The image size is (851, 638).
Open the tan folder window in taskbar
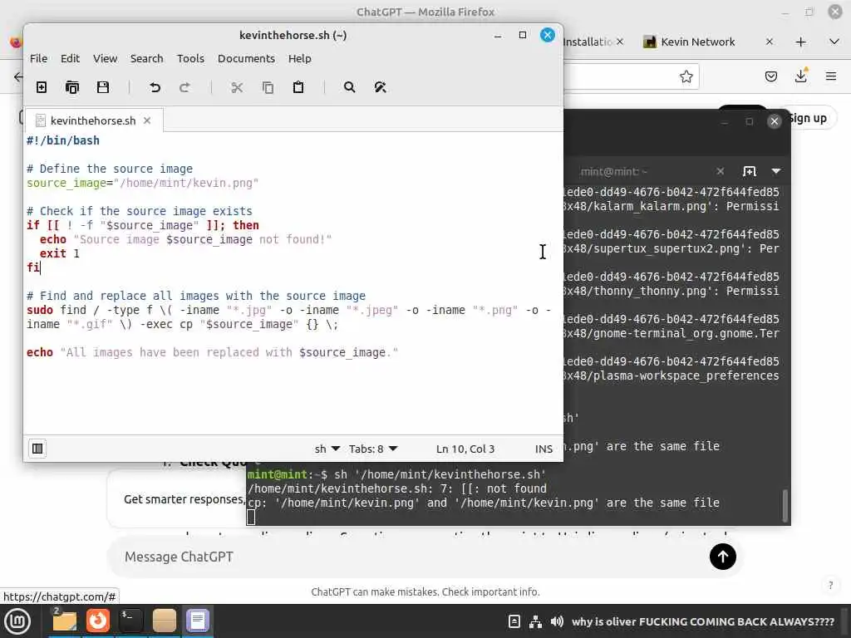point(164,621)
